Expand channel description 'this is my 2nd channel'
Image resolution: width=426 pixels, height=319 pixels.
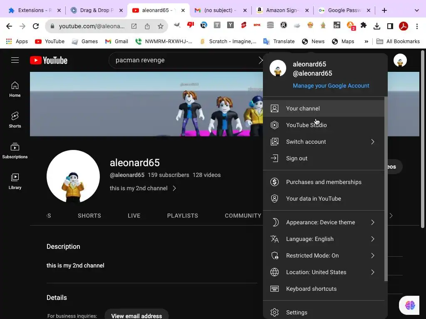[x=143, y=188]
